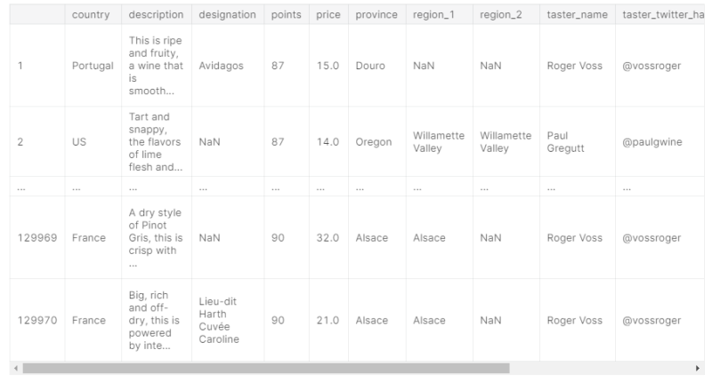This screenshot has height=382, width=712.
Task: Click the scrollbar right arrow
Action: click(698, 368)
